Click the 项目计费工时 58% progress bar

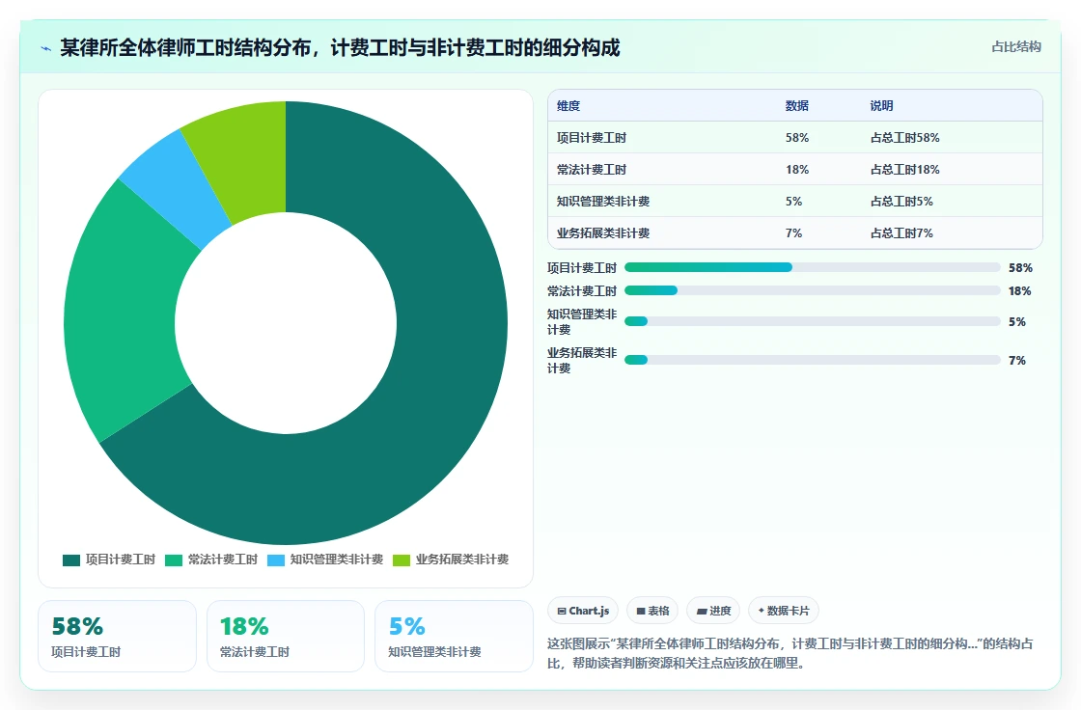[x=812, y=267]
